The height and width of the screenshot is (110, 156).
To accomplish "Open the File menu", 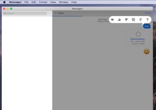I will (26, 2).
